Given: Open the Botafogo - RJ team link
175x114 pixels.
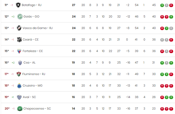Looking at the screenshot, I should (32, 5).
